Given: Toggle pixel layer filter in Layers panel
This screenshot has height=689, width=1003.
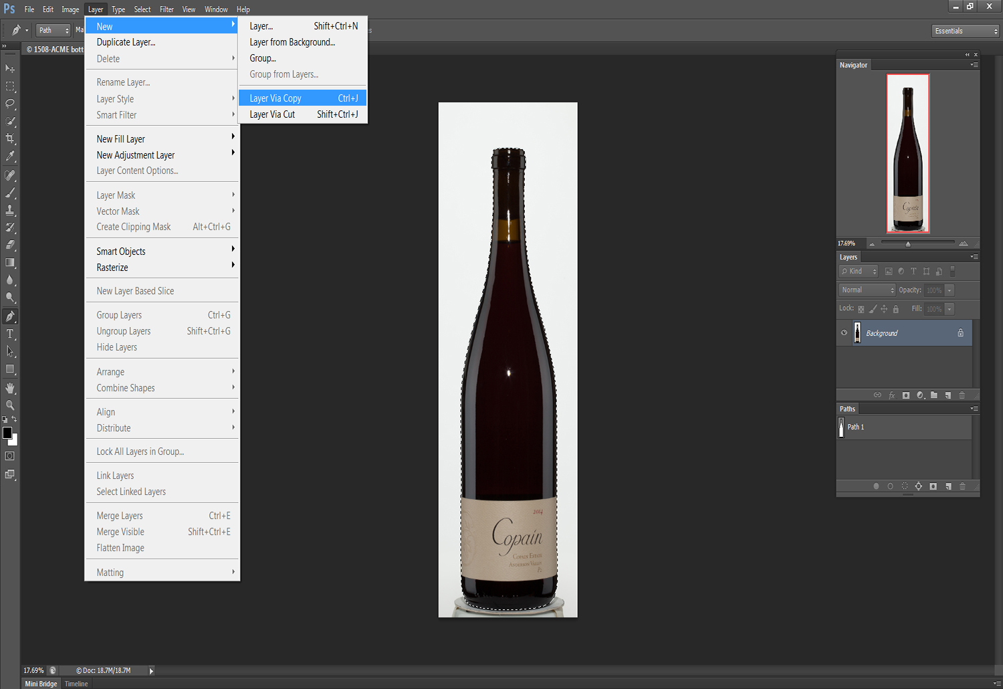Looking at the screenshot, I should (889, 272).
